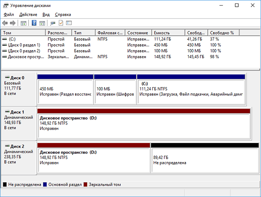The width and height of the screenshot is (261, 197).
Task: Sort by the Файловая с... column header
Action: pos(110,33)
